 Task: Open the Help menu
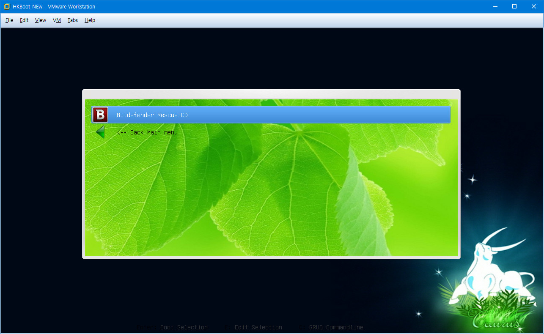click(90, 20)
